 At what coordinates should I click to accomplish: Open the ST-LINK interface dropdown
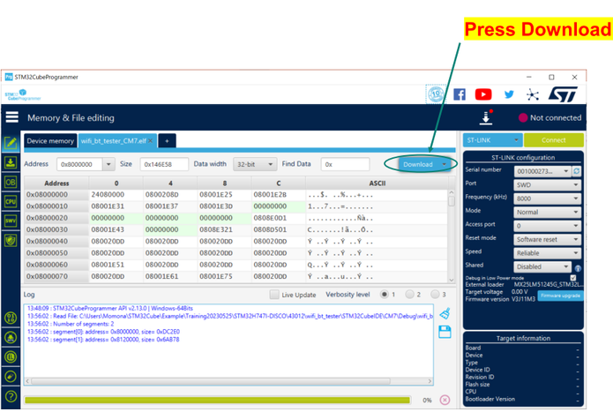[492, 140]
